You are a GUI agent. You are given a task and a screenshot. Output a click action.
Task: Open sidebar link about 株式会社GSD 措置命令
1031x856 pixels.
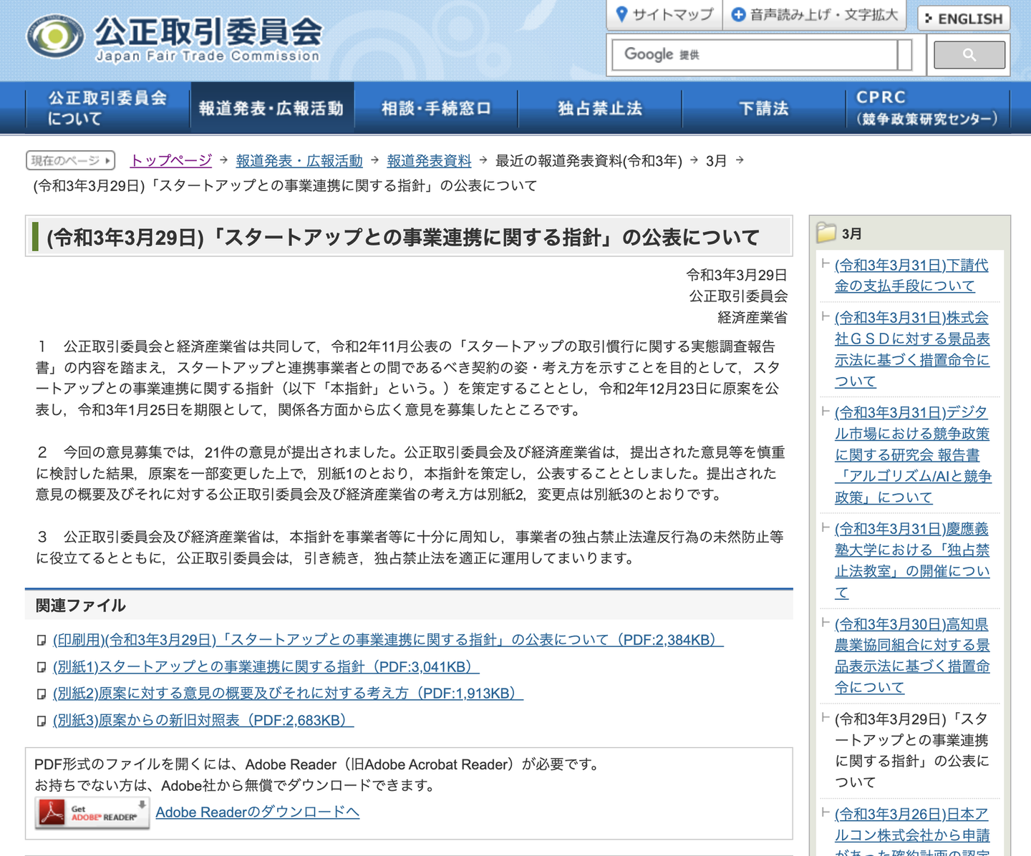tap(912, 349)
